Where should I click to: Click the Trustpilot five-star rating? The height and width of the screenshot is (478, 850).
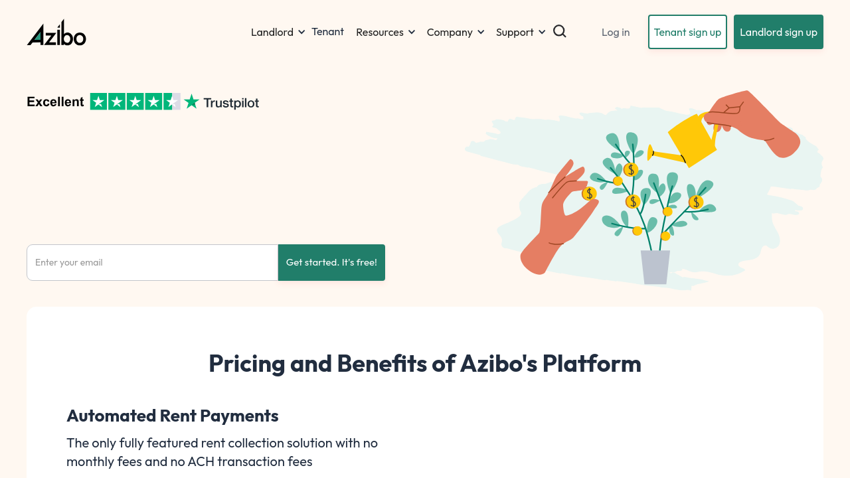[135, 102]
